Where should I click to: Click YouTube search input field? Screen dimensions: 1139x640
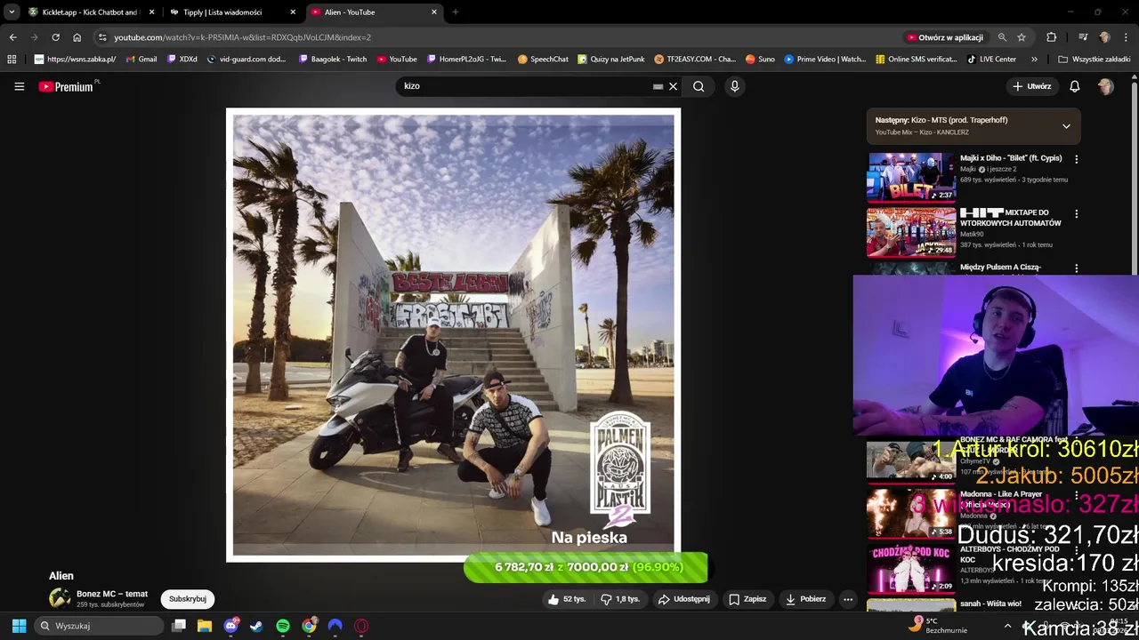[525, 86]
